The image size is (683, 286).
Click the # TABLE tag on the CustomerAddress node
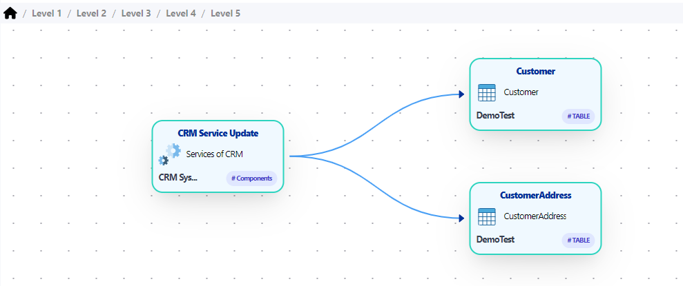pos(578,241)
